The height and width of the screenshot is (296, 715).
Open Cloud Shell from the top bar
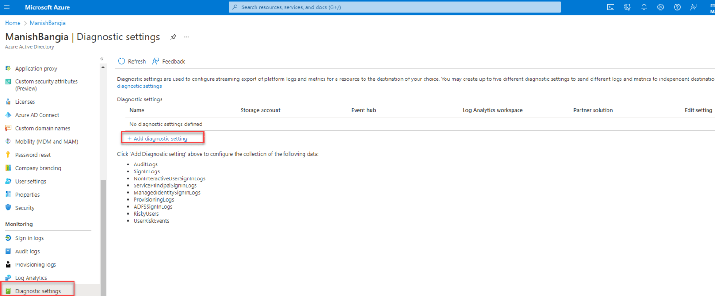click(610, 7)
